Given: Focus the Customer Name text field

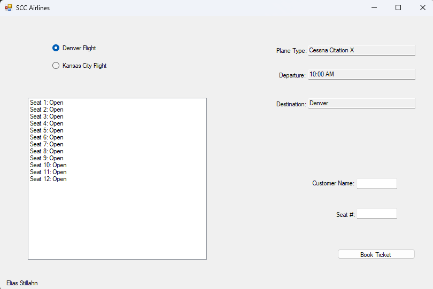Looking at the screenshot, I should pyautogui.click(x=376, y=184).
